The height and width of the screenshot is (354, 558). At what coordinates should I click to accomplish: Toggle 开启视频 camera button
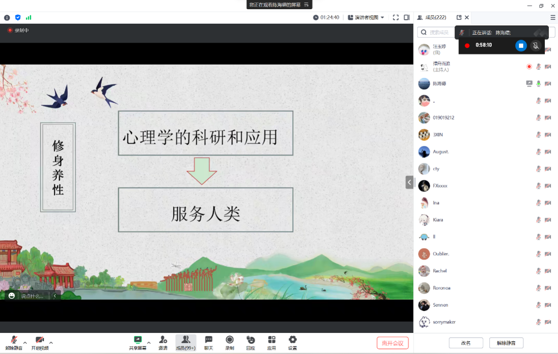40,340
